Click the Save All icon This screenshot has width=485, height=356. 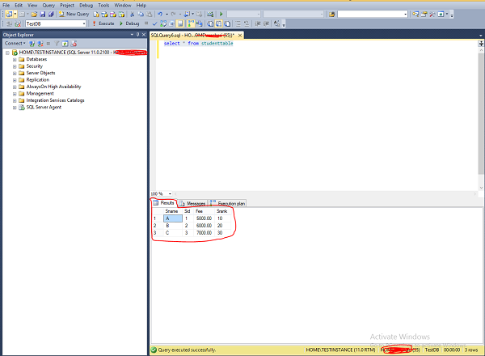click(x=51, y=14)
